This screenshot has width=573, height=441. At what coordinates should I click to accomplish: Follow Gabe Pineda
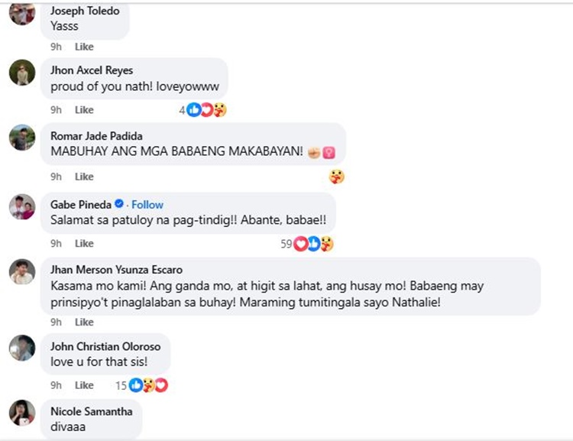click(x=147, y=204)
